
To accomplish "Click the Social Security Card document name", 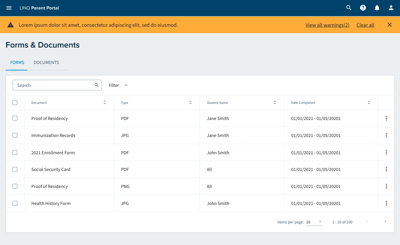I will [51, 170].
